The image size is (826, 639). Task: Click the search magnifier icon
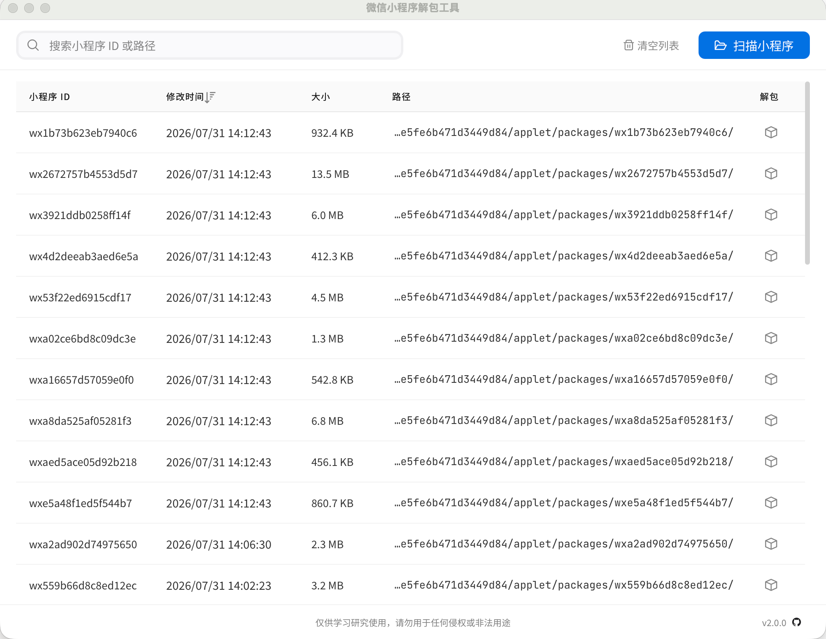click(33, 45)
